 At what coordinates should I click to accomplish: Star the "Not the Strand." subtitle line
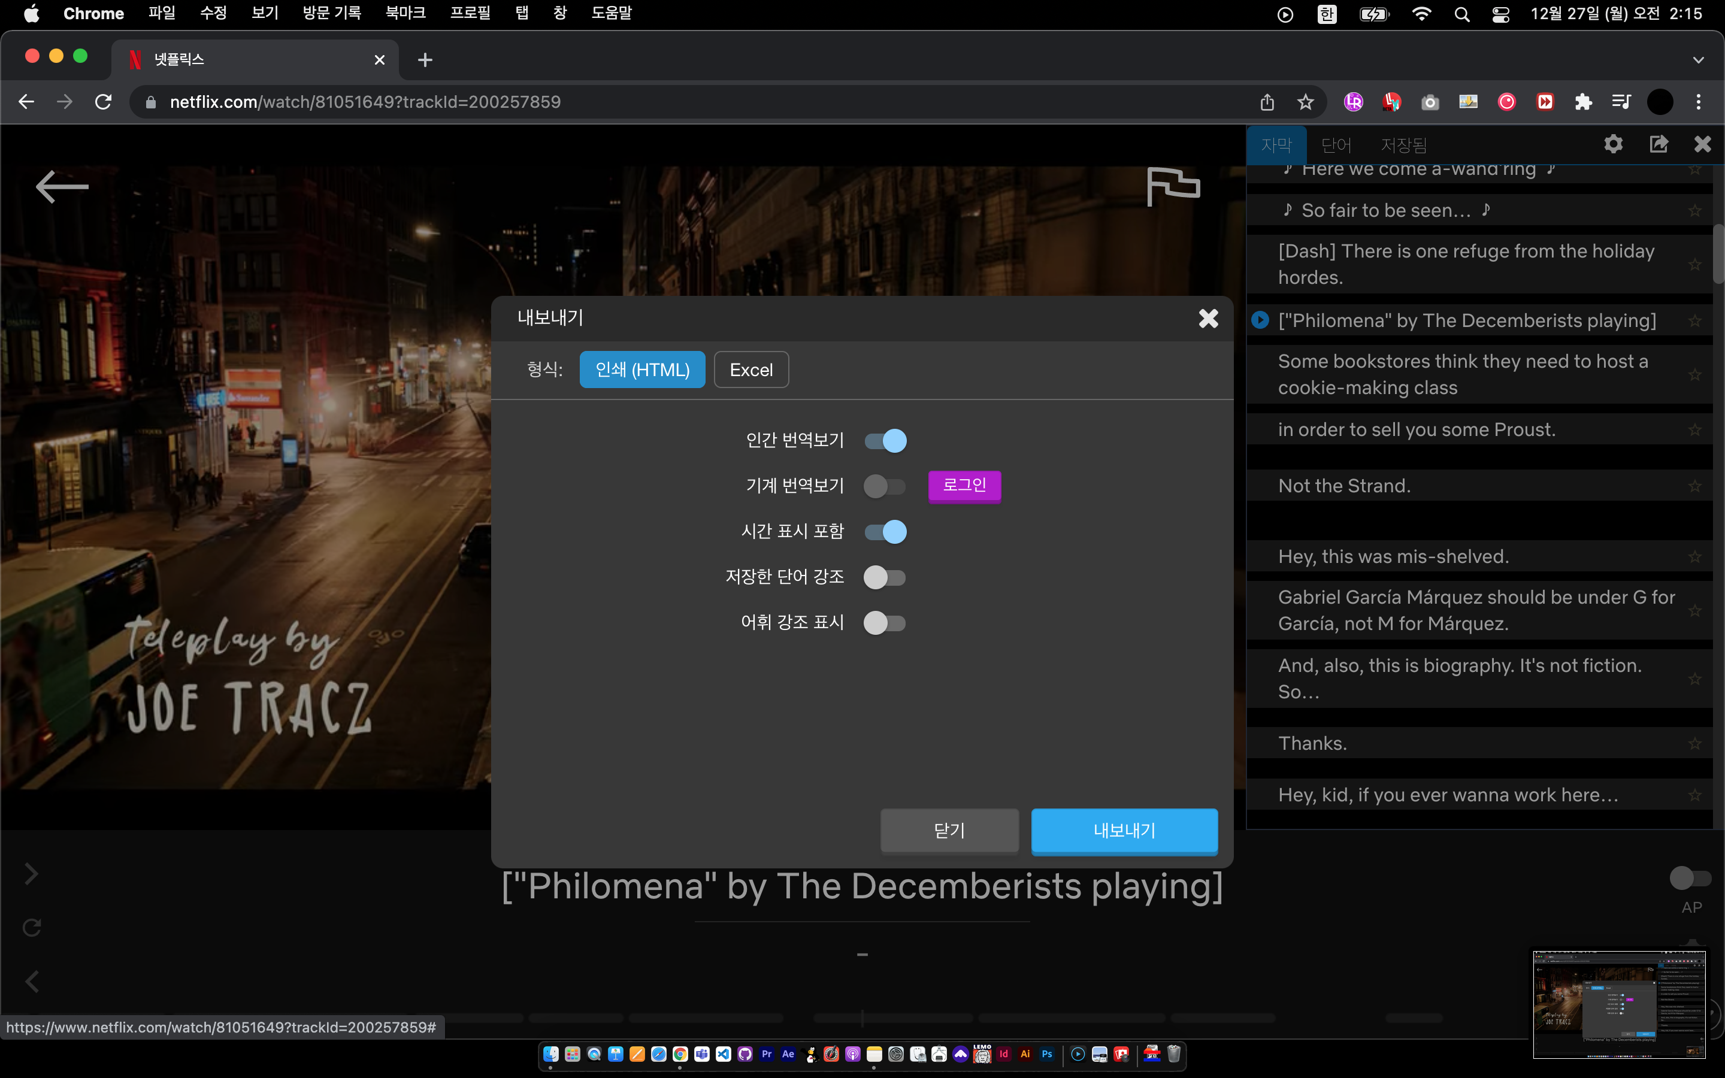pos(1694,486)
